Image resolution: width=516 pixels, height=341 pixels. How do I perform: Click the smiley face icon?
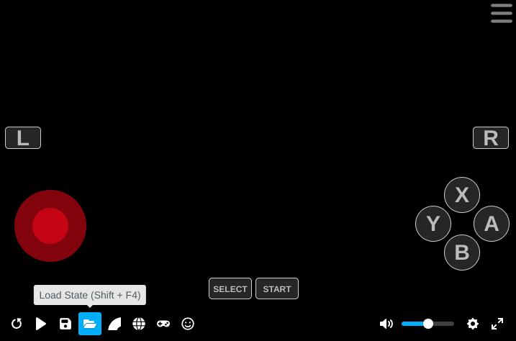point(188,324)
